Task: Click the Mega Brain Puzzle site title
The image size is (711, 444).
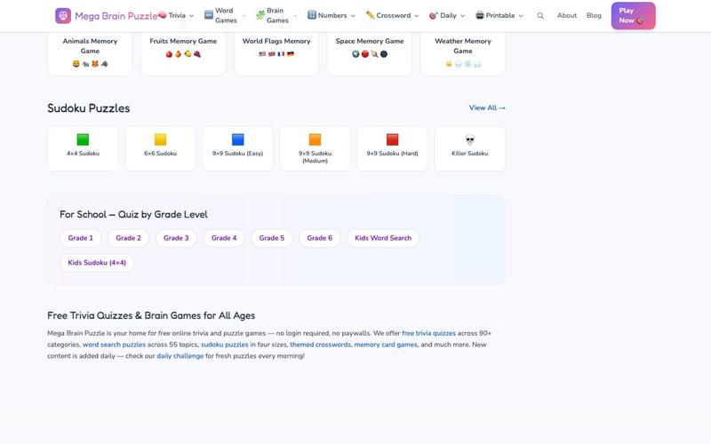Action: 116,16
